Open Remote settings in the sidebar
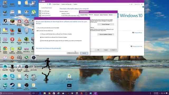The height and width of the screenshot is (95, 169). point(45,13)
